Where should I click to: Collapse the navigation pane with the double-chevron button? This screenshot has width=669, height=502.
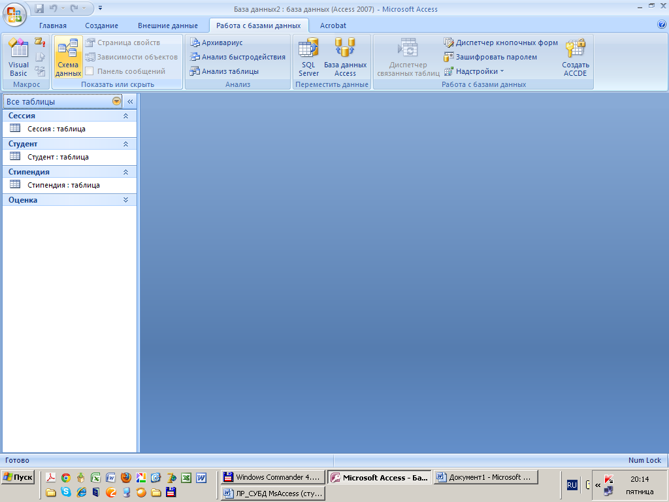coord(130,101)
